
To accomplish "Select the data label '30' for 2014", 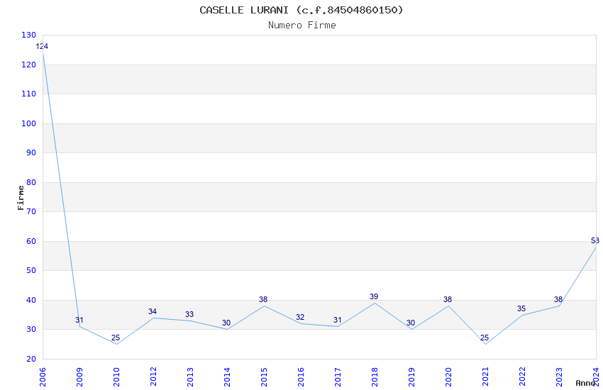I will (226, 323).
